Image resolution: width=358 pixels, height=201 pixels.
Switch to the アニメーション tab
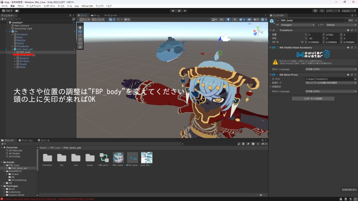26,140
